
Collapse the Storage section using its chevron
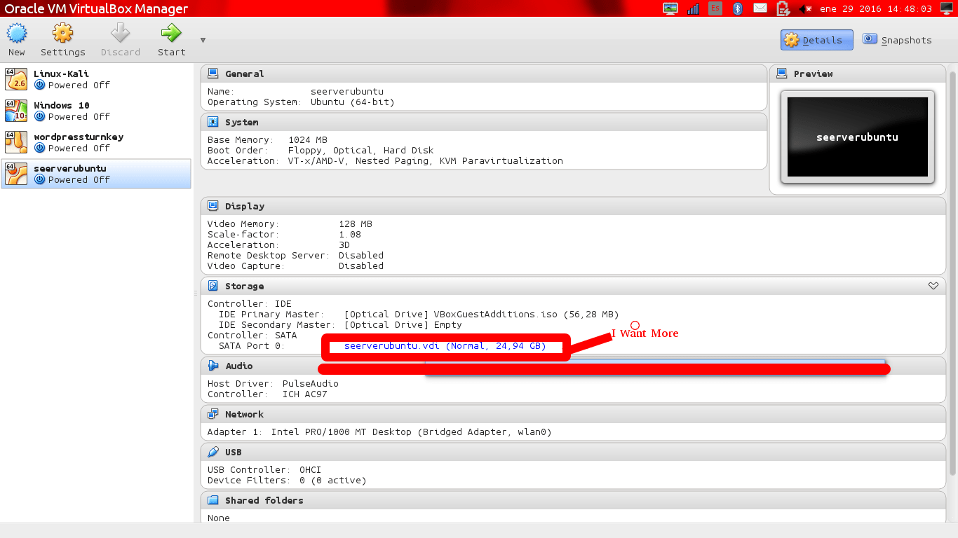(x=933, y=285)
